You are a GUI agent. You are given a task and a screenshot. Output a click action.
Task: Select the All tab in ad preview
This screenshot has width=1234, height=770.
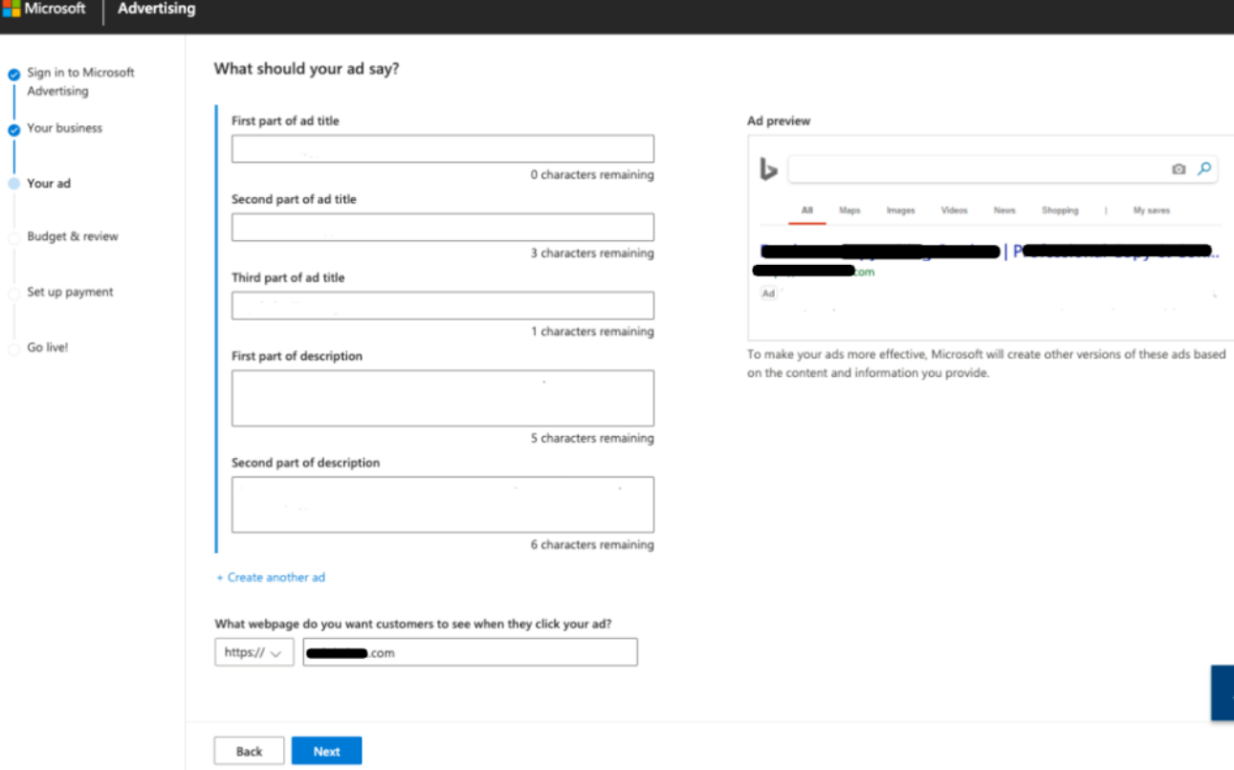(806, 210)
